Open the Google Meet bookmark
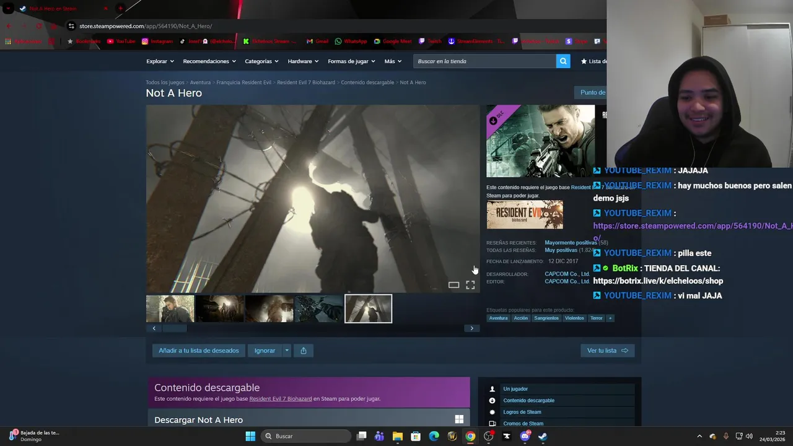 [x=392, y=42]
